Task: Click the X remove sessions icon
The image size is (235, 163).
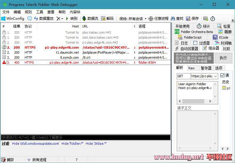Action: 58,19
